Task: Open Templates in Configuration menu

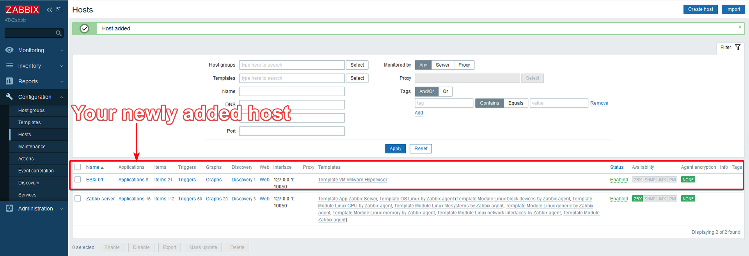Action: pyautogui.click(x=29, y=122)
